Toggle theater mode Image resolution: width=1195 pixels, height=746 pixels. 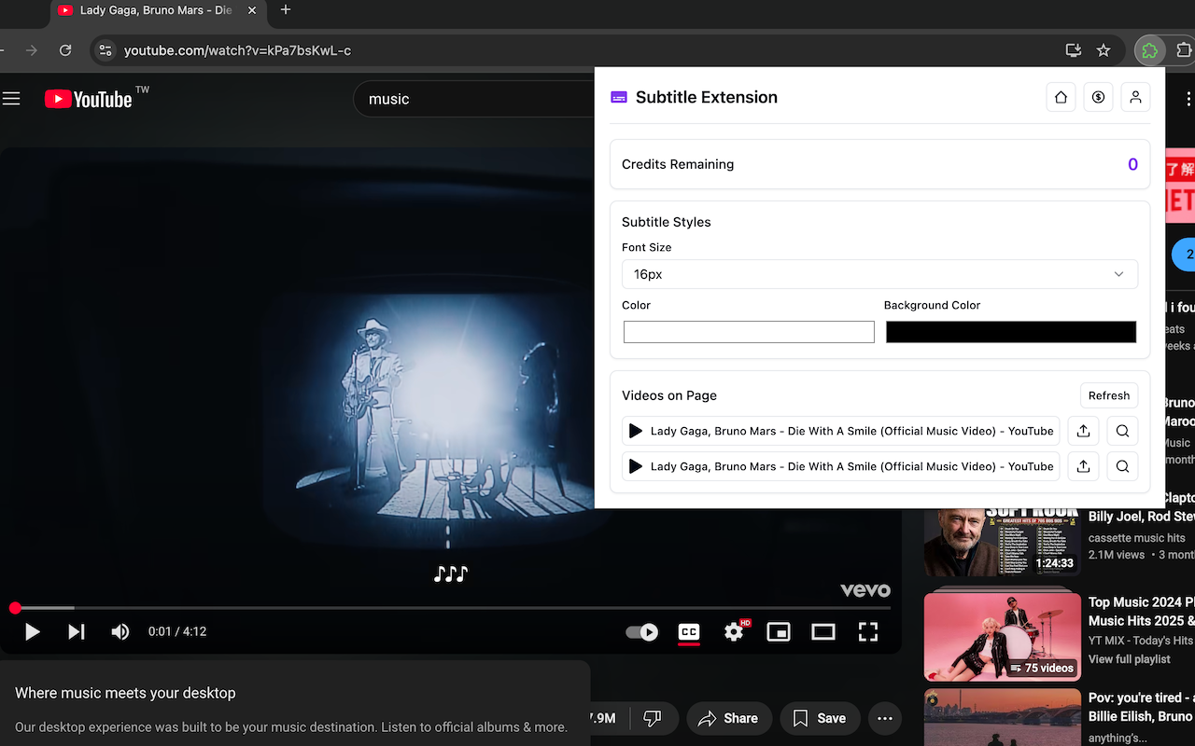[823, 632]
